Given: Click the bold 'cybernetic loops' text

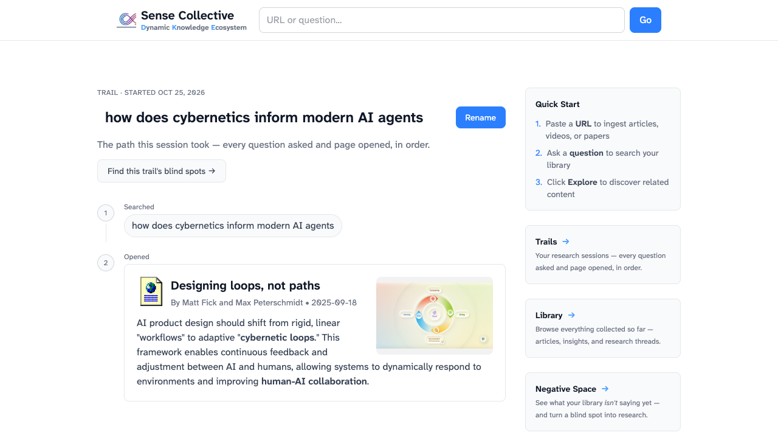Looking at the screenshot, I should point(278,337).
